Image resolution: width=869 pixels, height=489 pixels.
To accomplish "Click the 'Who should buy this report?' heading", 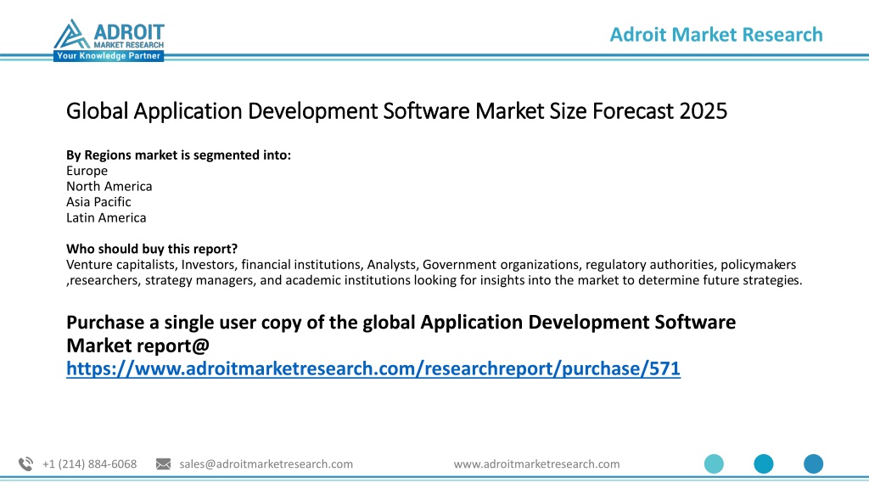I will [x=152, y=249].
